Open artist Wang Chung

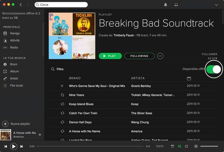(140, 122)
